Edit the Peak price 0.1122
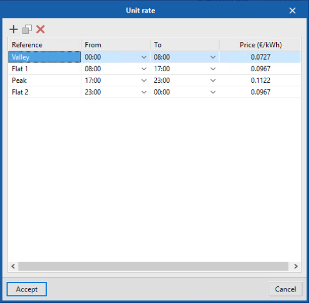 pyautogui.click(x=260, y=80)
